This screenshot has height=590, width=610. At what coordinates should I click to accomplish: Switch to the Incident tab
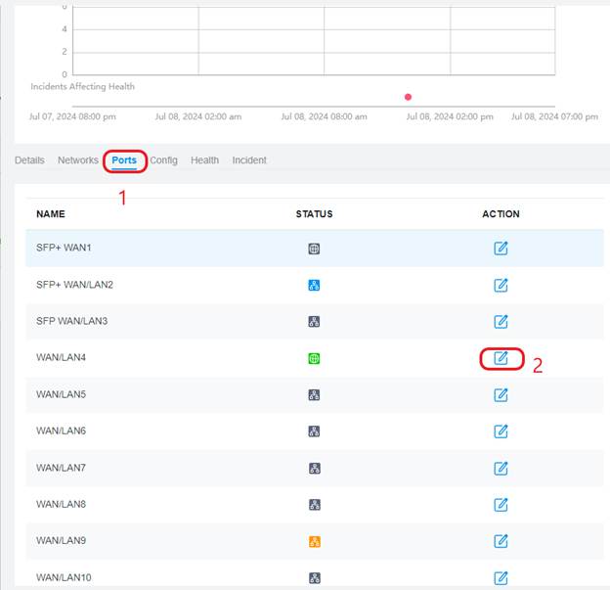pyautogui.click(x=249, y=160)
